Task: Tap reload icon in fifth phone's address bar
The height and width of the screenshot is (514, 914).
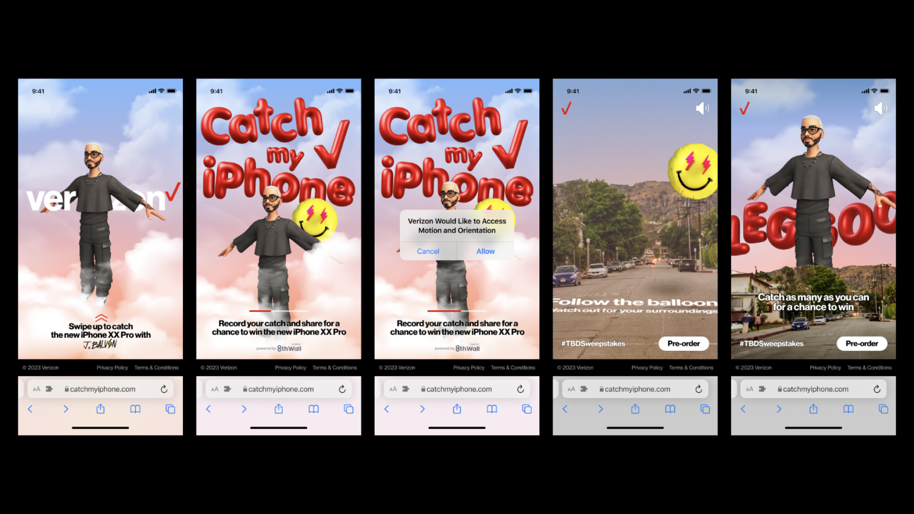Action: tap(877, 389)
